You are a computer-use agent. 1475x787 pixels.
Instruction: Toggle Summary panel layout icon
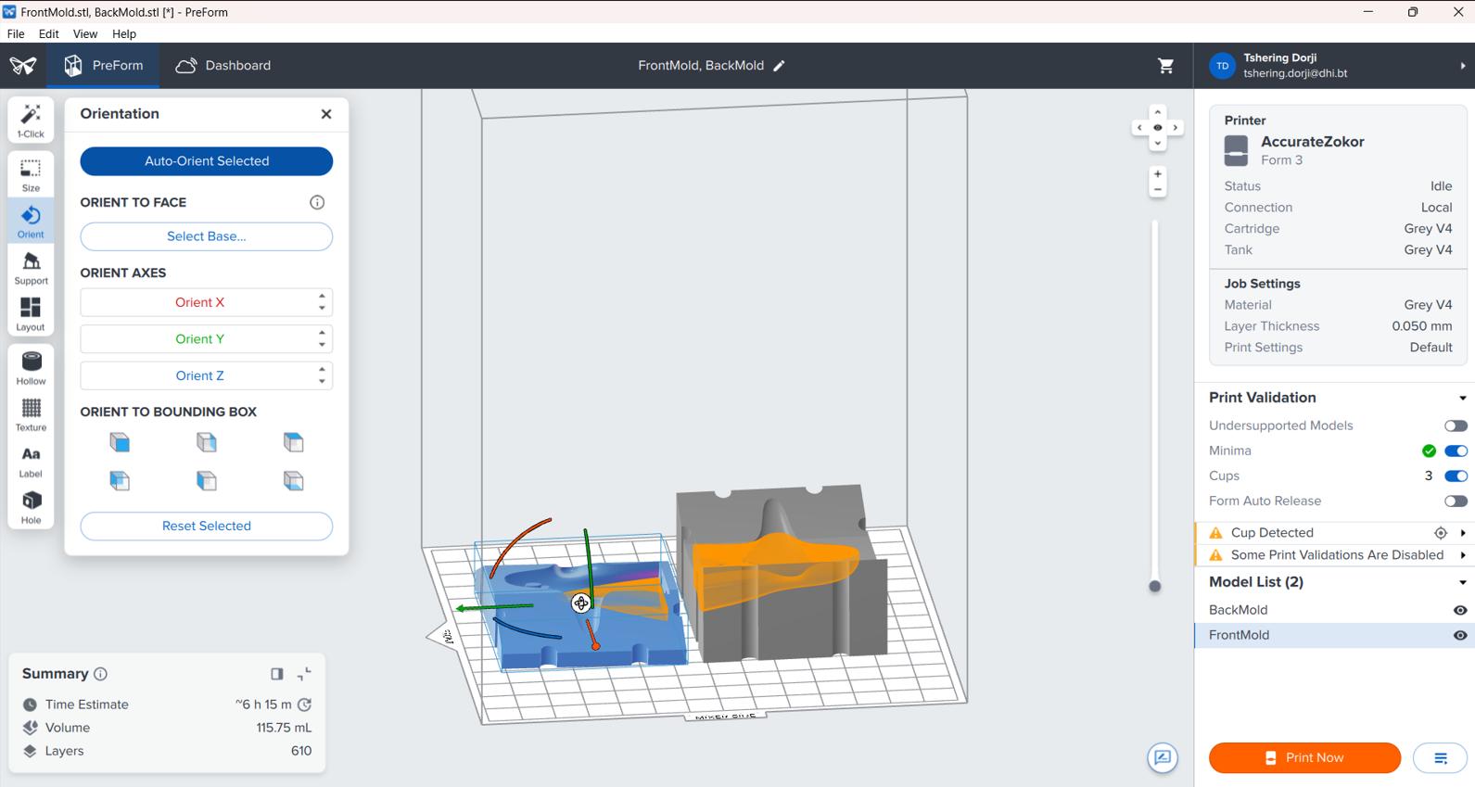[276, 674]
